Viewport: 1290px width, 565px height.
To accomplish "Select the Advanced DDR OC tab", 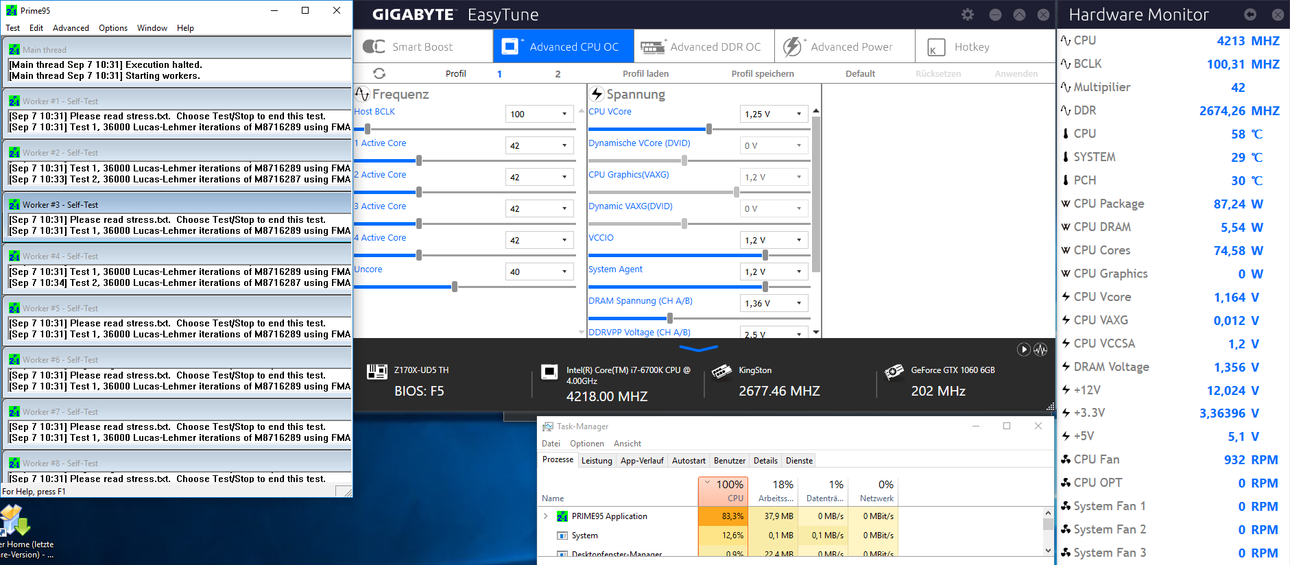I will click(704, 47).
